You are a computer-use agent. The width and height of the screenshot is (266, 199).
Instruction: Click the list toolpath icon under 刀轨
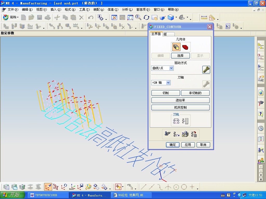(185, 121)
